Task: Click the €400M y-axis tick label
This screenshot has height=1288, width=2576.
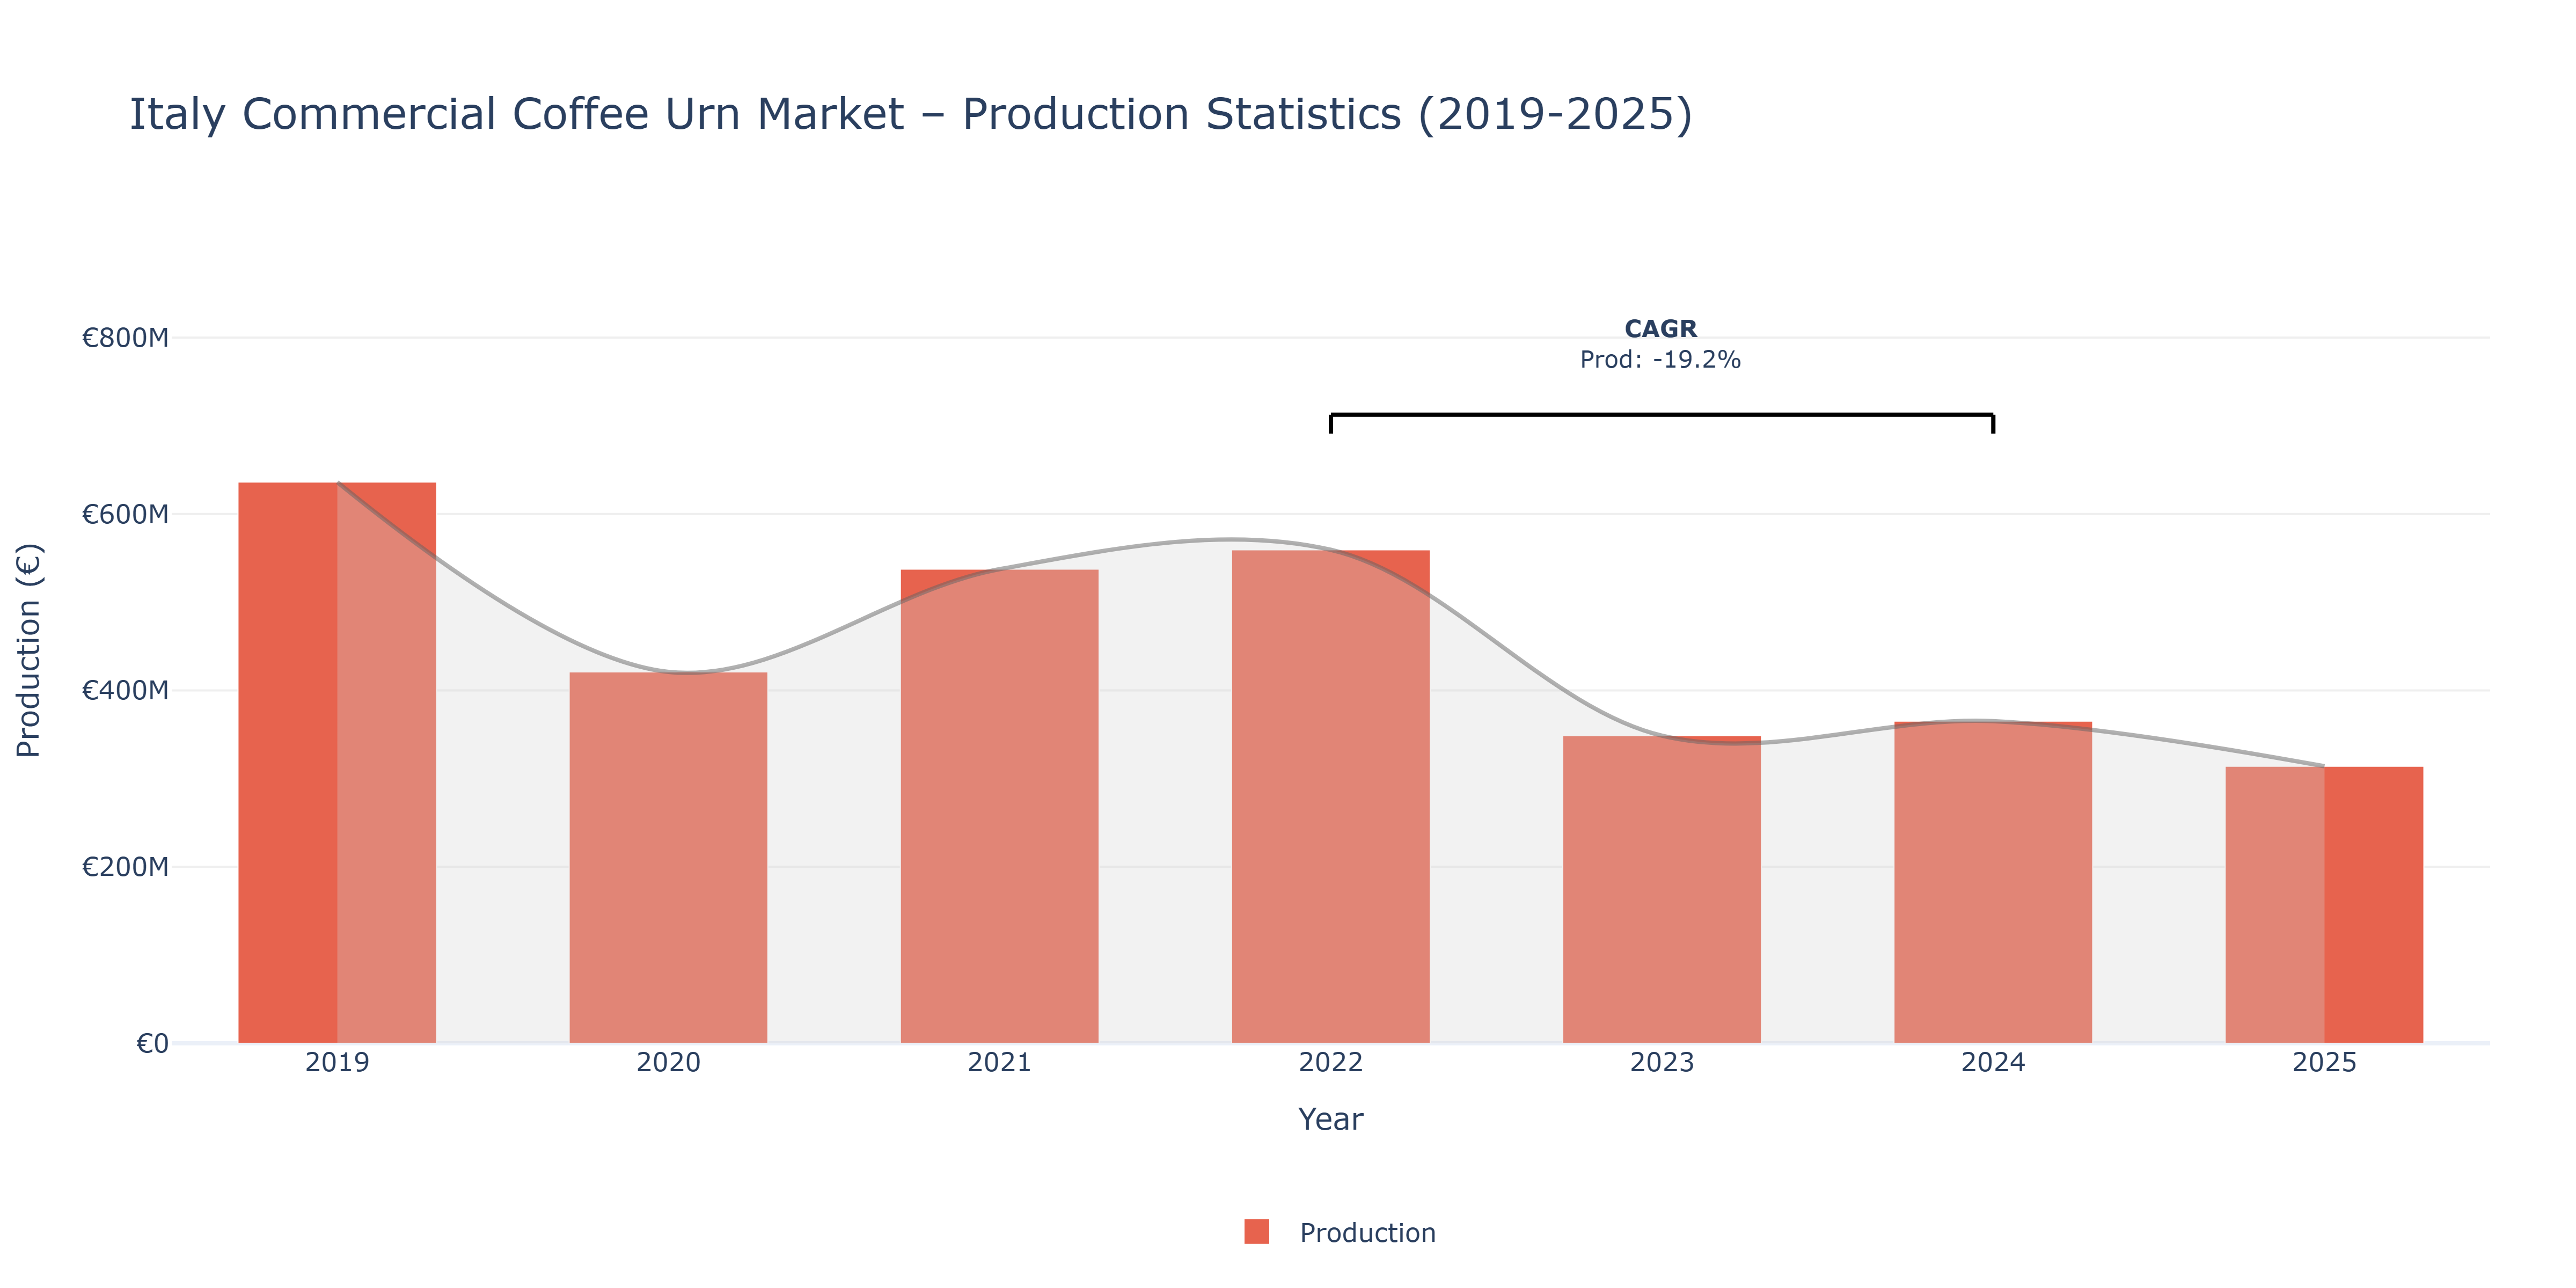Action: coord(125,691)
